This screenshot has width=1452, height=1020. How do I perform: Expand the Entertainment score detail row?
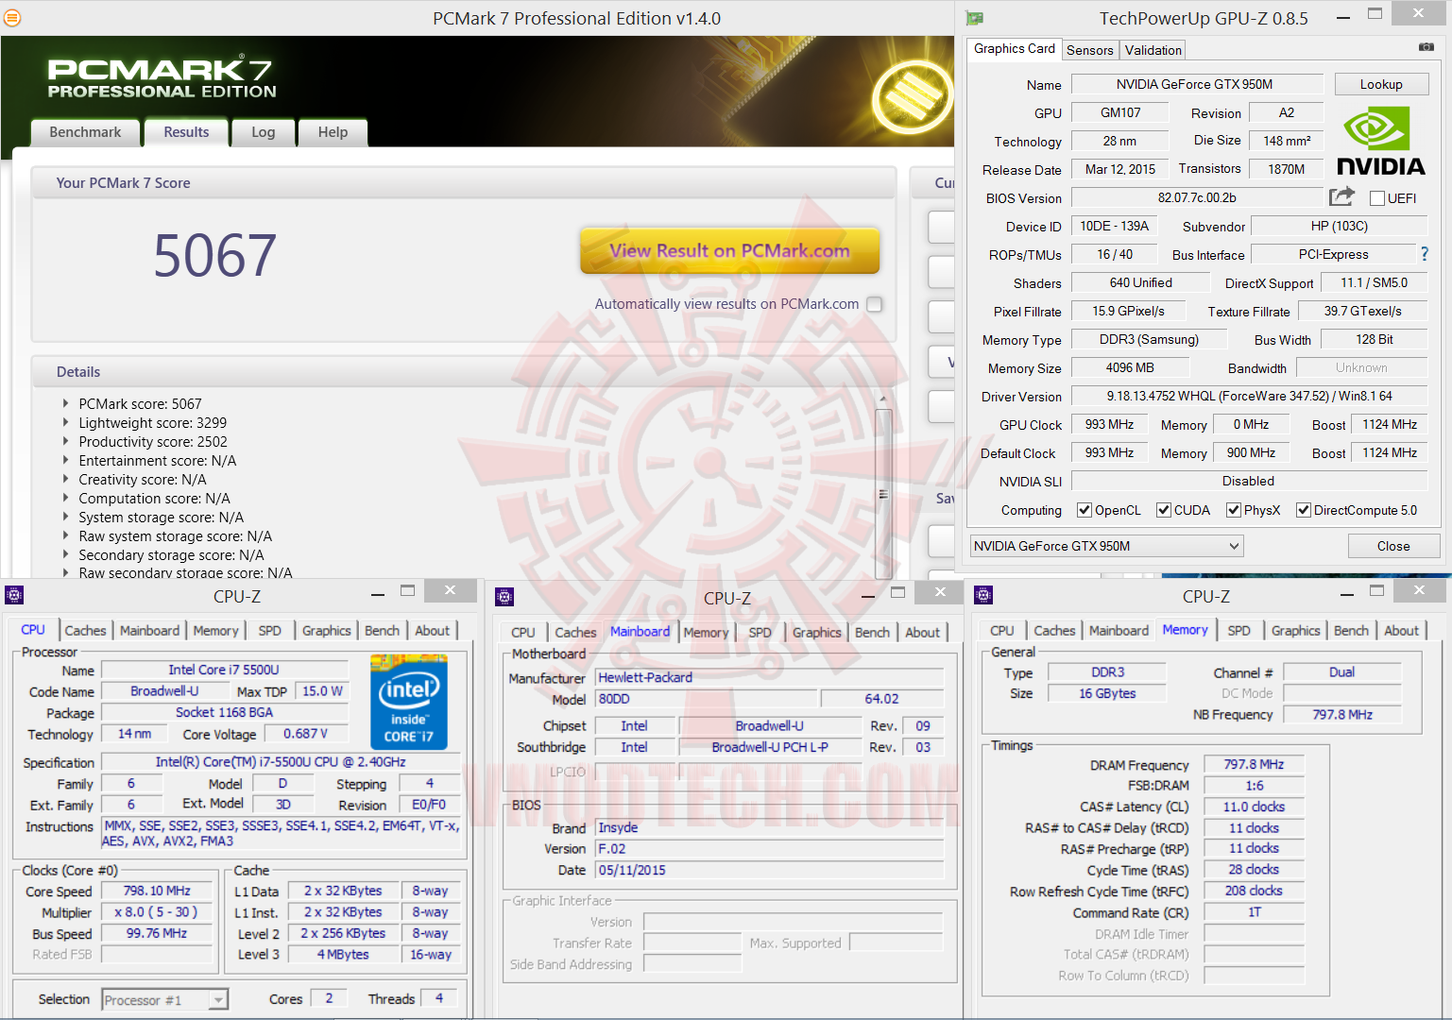(x=65, y=460)
